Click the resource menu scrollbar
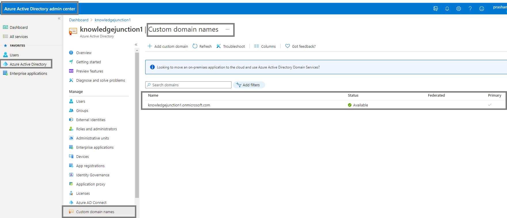Viewport: 507px width, 218px height. point(137,125)
